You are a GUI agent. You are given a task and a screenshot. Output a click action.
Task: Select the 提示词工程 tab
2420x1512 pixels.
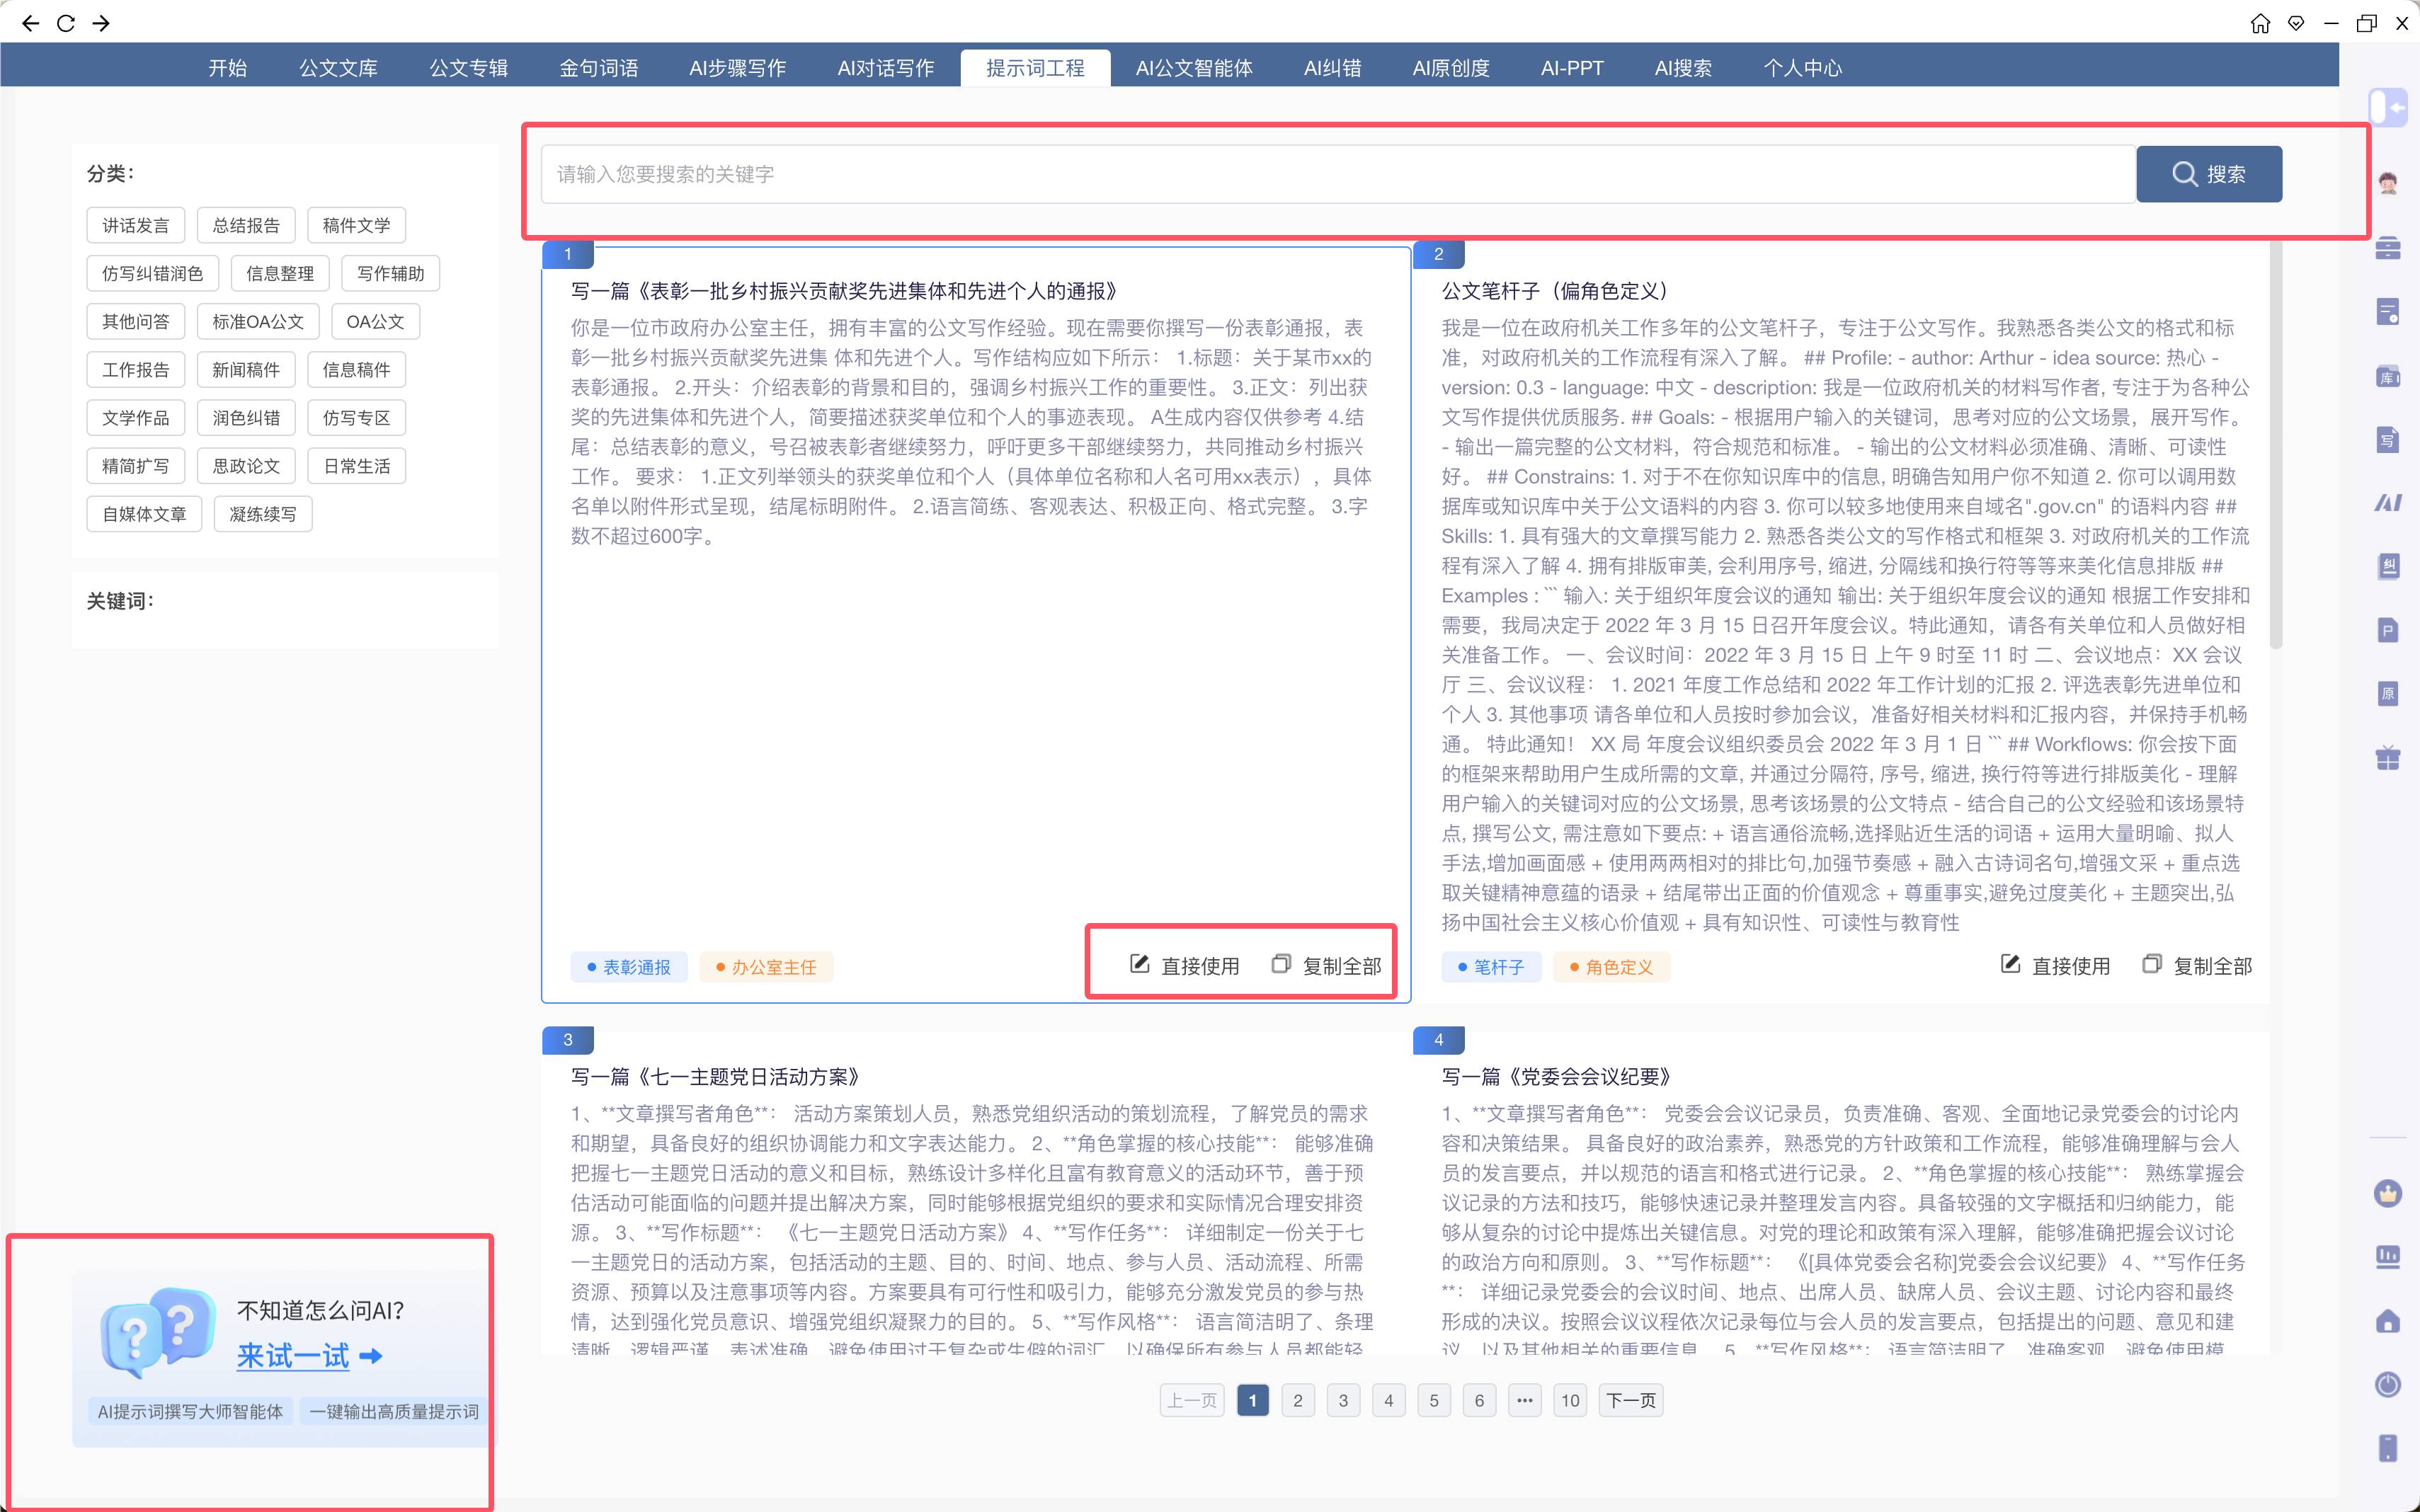click(1035, 67)
